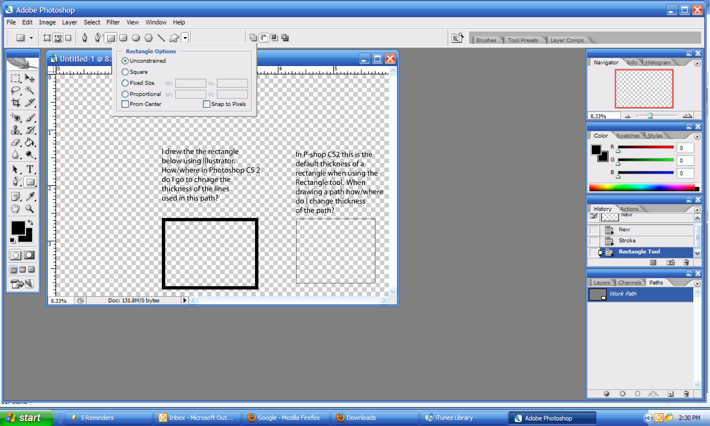Open the Filter menu
This screenshot has height=426, width=710.
coord(113,22)
